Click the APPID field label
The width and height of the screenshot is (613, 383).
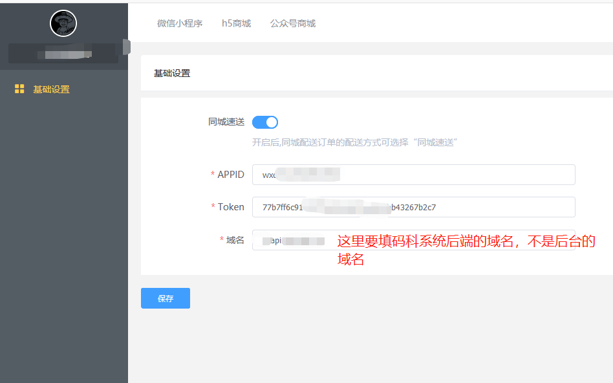(231, 175)
